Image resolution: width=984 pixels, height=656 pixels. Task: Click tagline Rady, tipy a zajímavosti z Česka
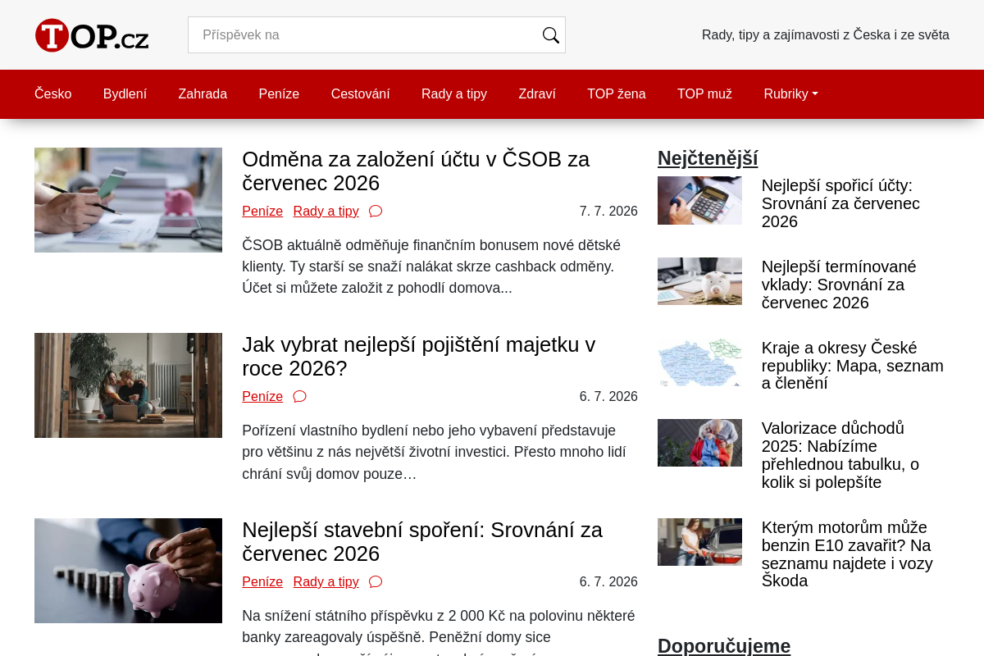pos(826,35)
